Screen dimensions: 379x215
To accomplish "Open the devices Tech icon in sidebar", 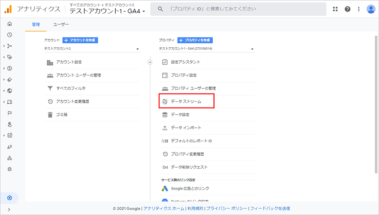I will [10, 102].
